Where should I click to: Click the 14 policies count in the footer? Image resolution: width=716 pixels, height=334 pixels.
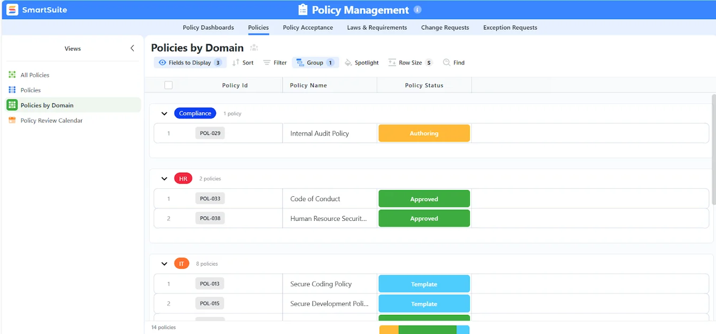164,327
